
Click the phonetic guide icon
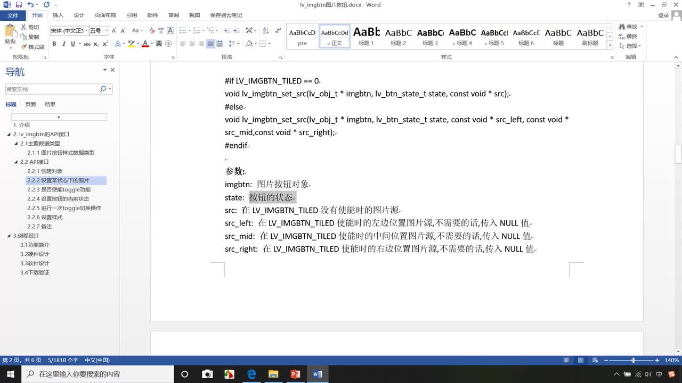pyautogui.click(x=162, y=31)
